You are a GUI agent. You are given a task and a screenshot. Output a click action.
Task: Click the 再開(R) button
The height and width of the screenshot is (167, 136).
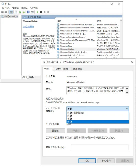click(119, 131)
